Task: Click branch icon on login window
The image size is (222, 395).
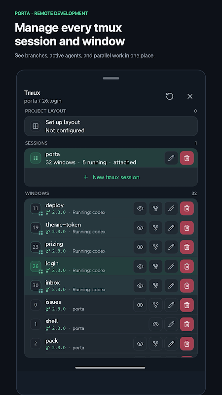Action: 155,266
